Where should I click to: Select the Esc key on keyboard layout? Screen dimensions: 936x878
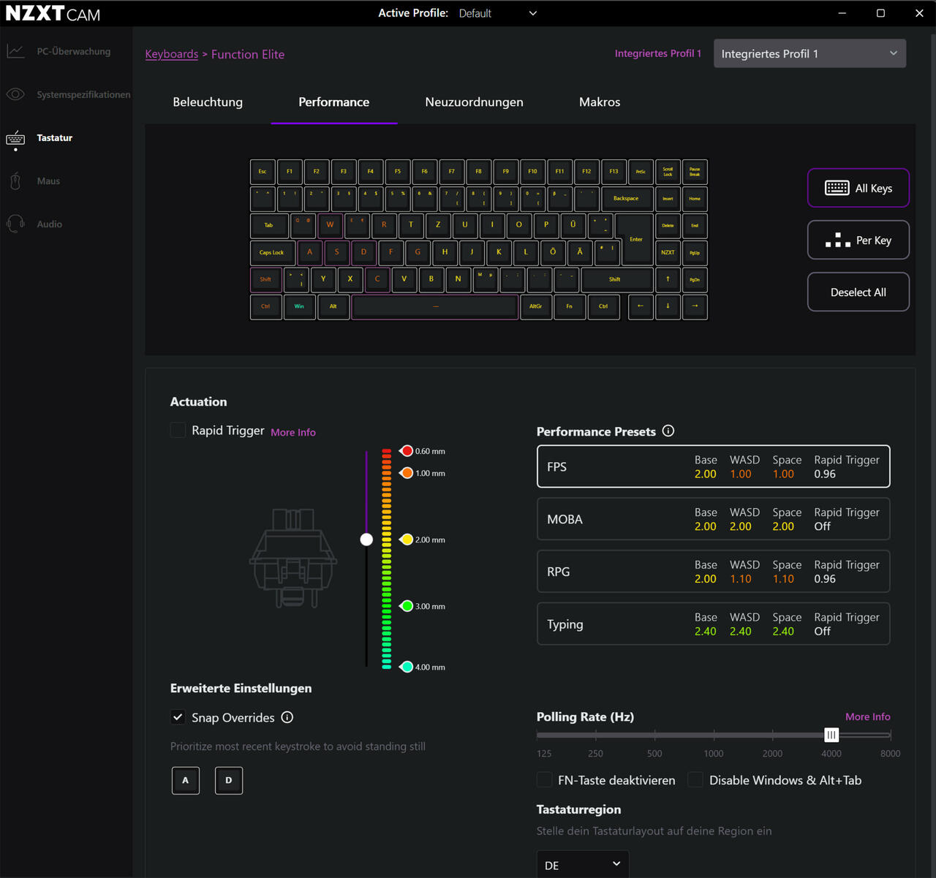tap(263, 172)
